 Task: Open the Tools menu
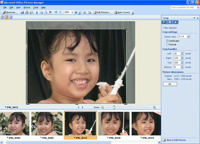(x=36, y=7)
